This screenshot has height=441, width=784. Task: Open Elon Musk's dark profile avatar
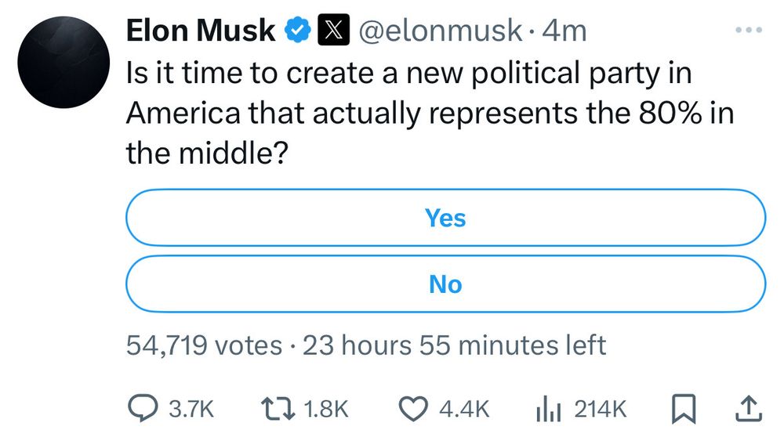coord(64,62)
